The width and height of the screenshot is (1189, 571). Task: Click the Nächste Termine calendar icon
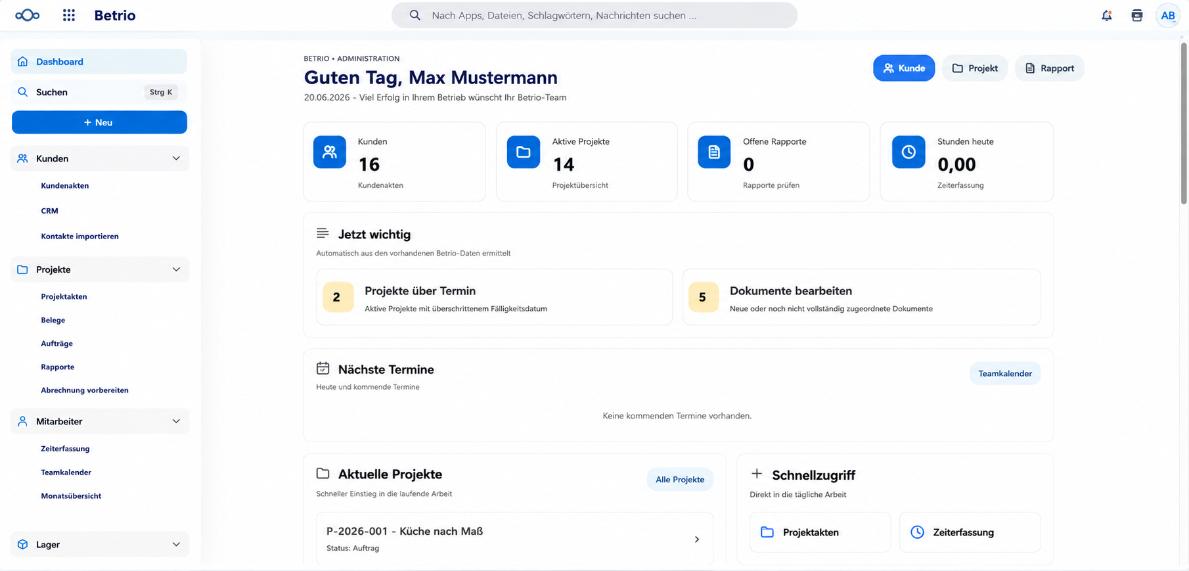(x=323, y=368)
